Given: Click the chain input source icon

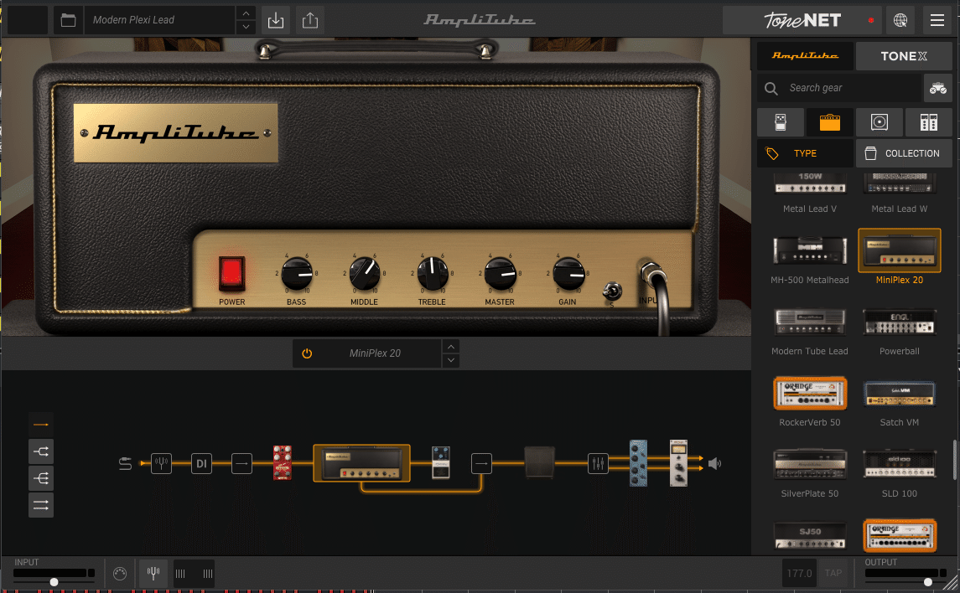Looking at the screenshot, I should click(x=125, y=463).
